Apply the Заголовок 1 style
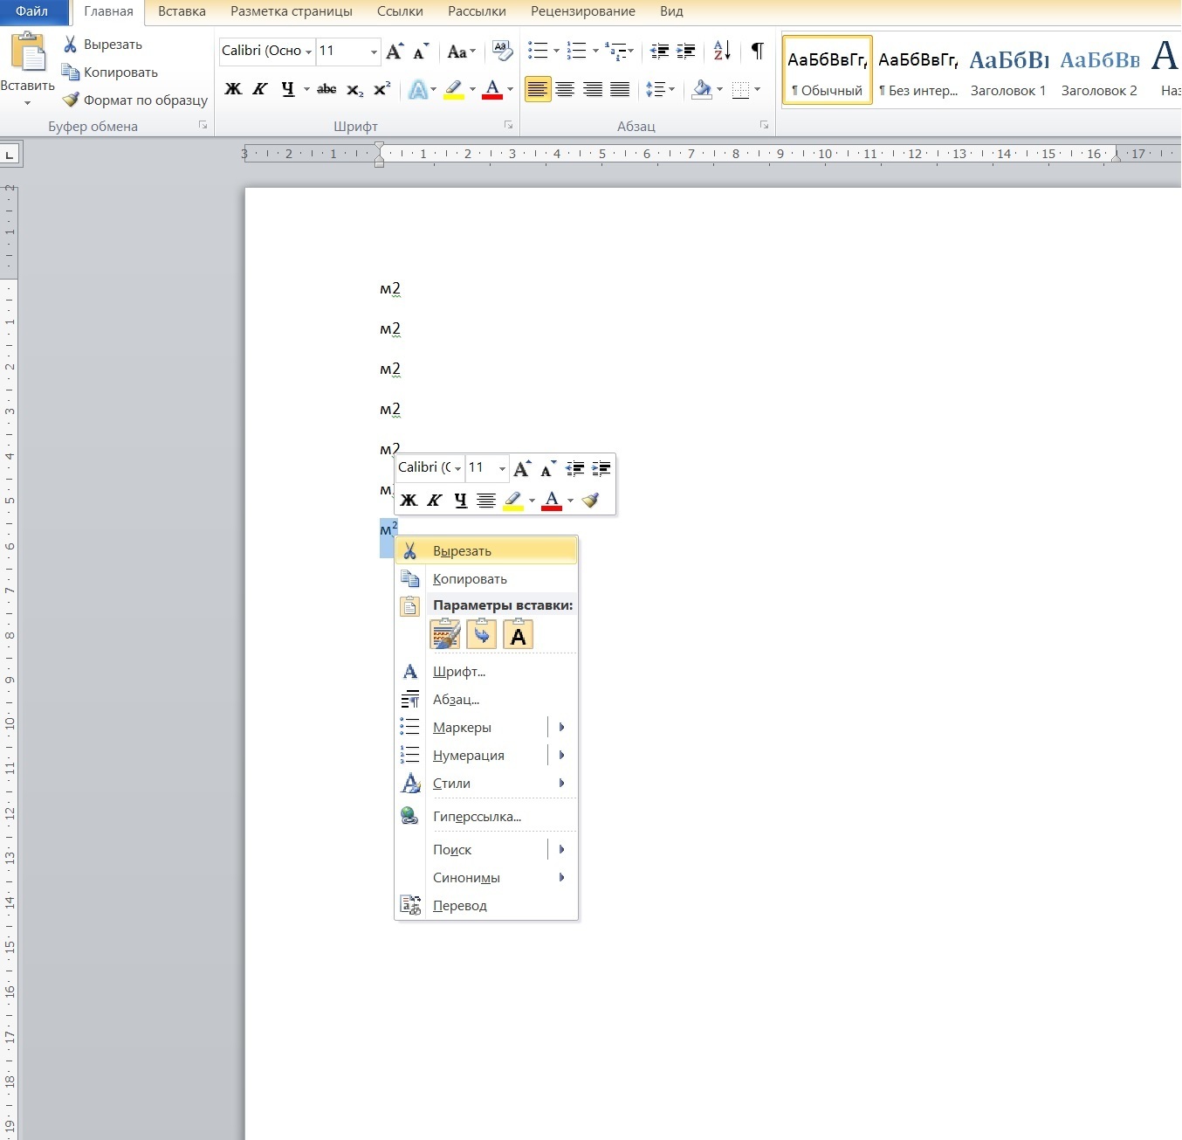 click(1007, 72)
